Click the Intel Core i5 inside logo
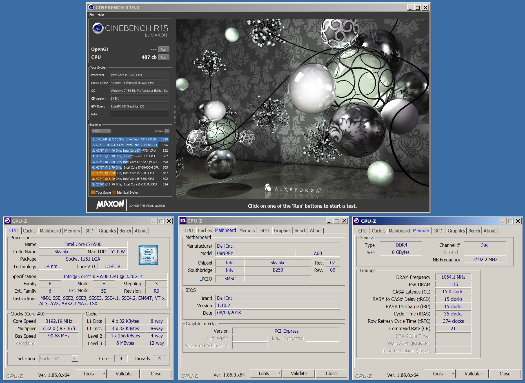The height and width of the screenshot is (383, 525). 148,255
